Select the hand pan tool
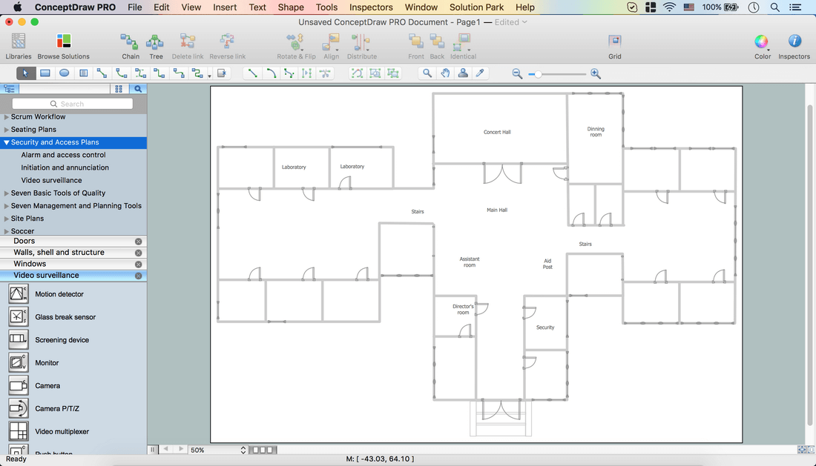The width and height of the screenshot is (816, 466). pyautogui.click(x=445, y=73)
